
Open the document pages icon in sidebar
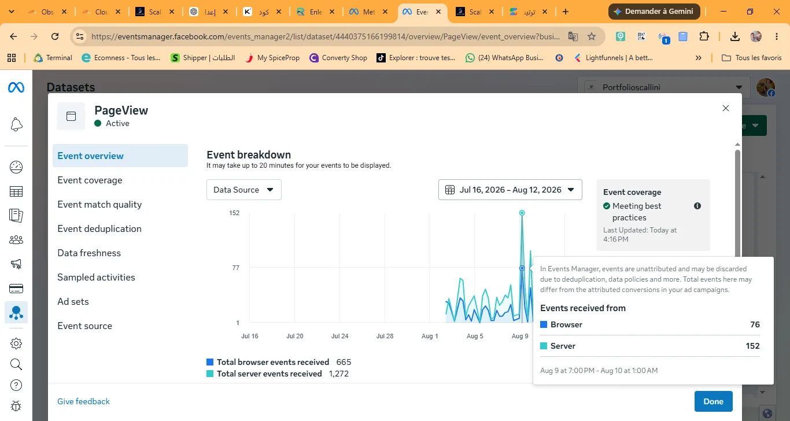pyautogui.click(x=16, y=215)
